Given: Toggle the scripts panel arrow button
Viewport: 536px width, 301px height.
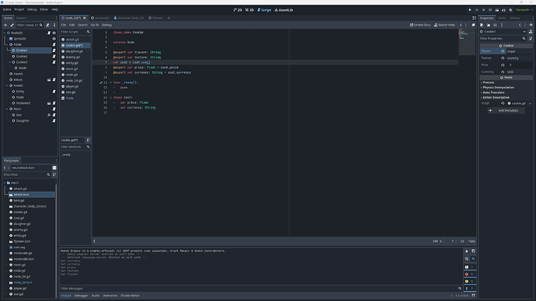Looking at the screenshot, I should click(x=94, y=241).
